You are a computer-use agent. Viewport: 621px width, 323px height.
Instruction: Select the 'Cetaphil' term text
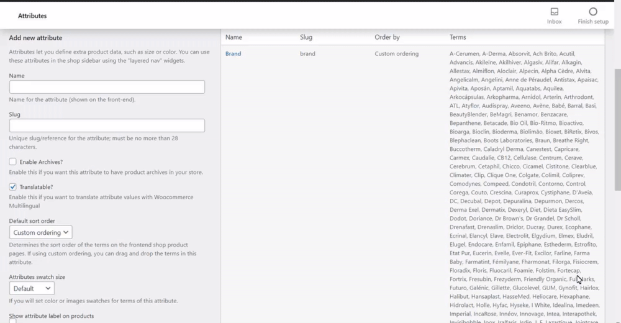pos(489,166)
